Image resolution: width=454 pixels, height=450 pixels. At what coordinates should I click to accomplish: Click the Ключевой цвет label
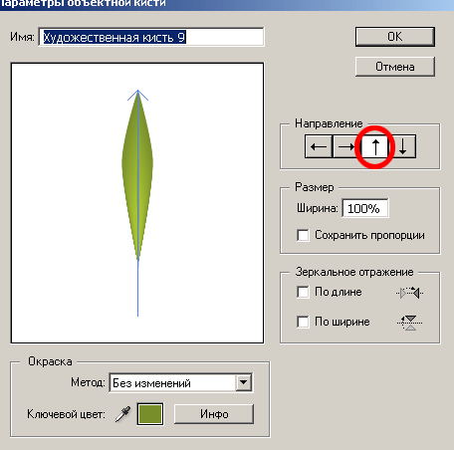(66, 414)
